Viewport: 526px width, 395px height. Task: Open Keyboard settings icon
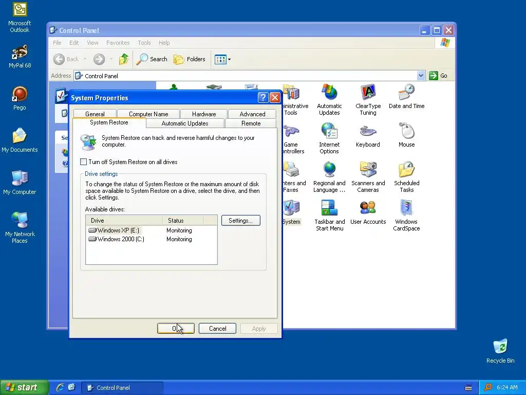pyautogui.click(x=368, y=135)
